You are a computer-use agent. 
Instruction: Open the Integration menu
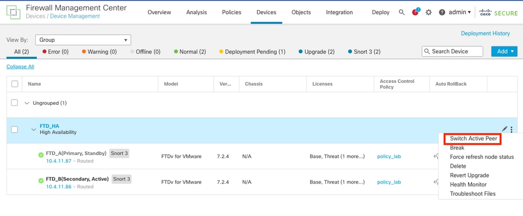pos(339,13)
